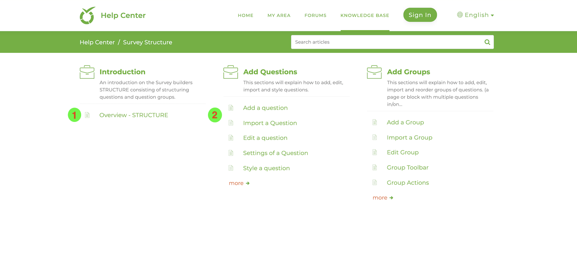Click more under Add Questions
The image size is (577, 259).
click(x=239, y=183)
